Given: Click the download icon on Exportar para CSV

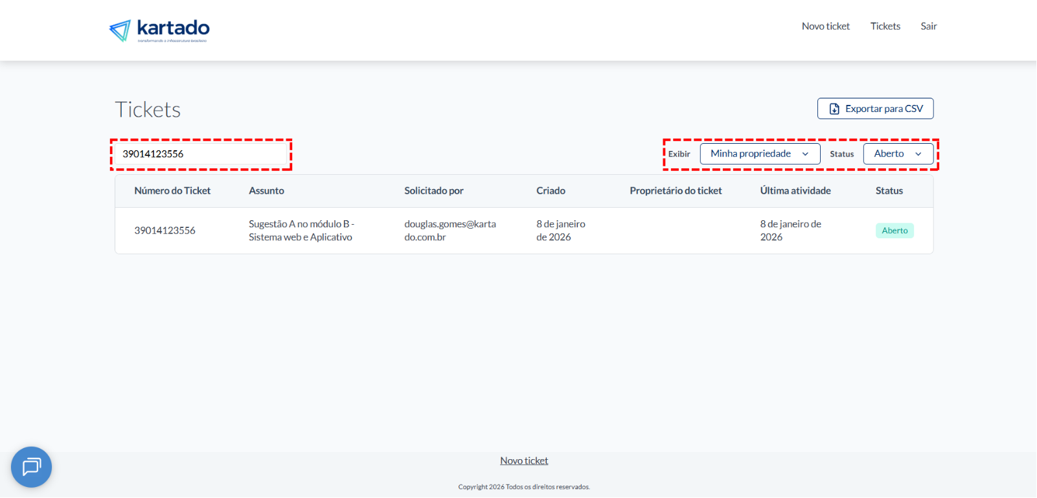Looking at the screenshot, I should click(x=834, y=109).
